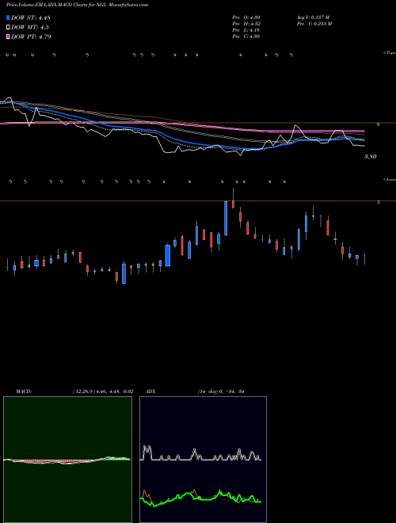
Task: Click the chart title mentioning MunafaSutra.com
Action: pos(77,5)
